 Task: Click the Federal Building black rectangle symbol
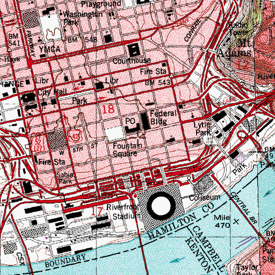(x=146, y=121)
